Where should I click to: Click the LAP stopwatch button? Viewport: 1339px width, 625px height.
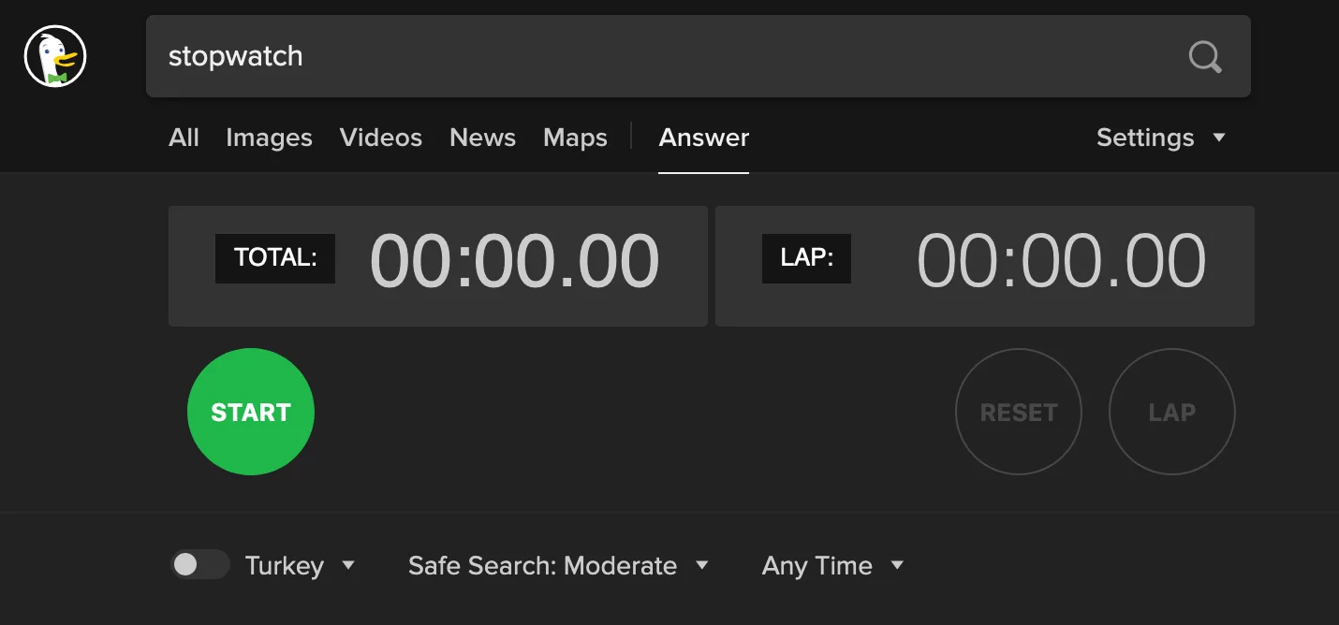(x=1171, y=412)
